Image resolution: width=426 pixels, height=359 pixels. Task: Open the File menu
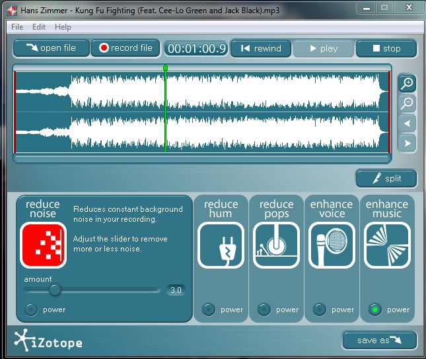(17, 27)
